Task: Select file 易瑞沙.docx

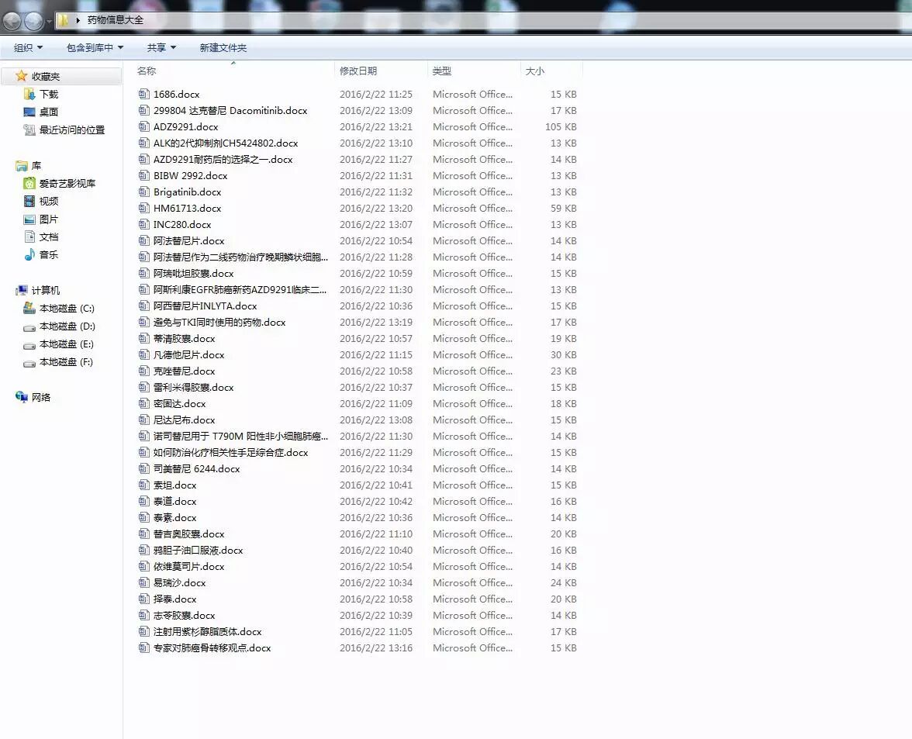Action: pyautogui.click(x=180, y=582)
